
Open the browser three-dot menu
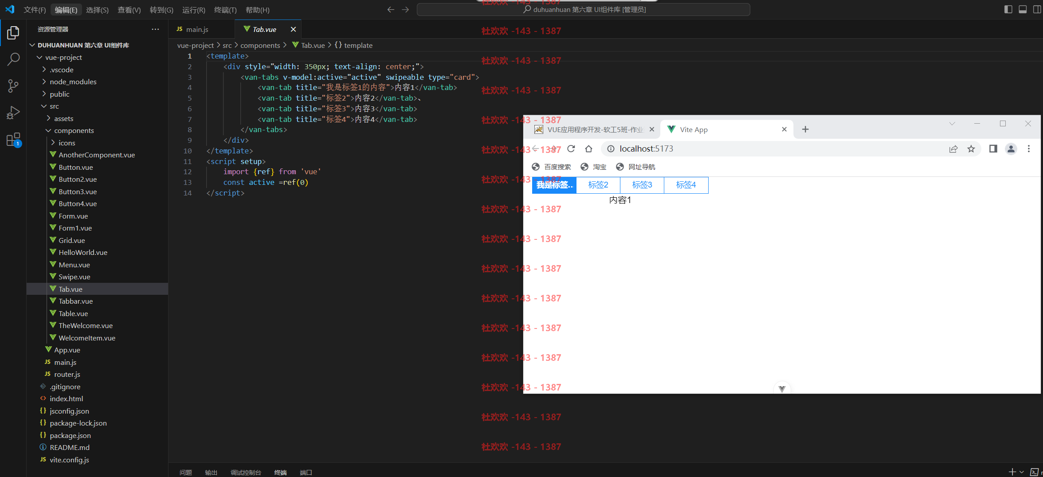coord(1029,149)
